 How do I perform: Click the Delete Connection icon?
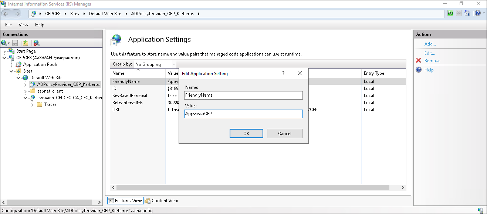[x=36, y=43]
